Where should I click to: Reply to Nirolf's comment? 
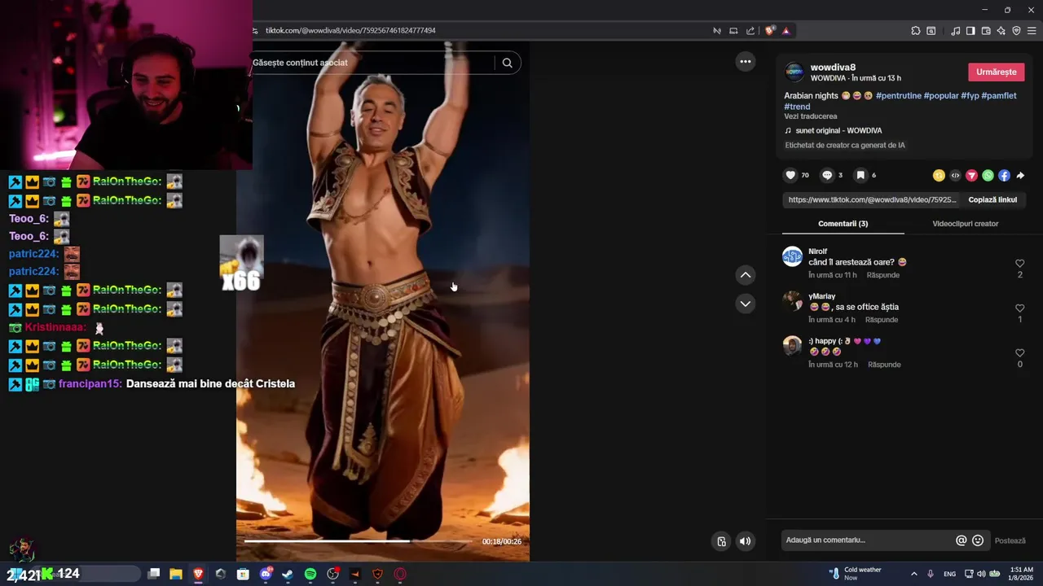coord(883,275)
